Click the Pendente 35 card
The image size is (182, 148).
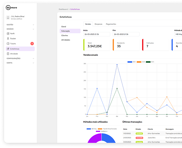tap(126, 45)
